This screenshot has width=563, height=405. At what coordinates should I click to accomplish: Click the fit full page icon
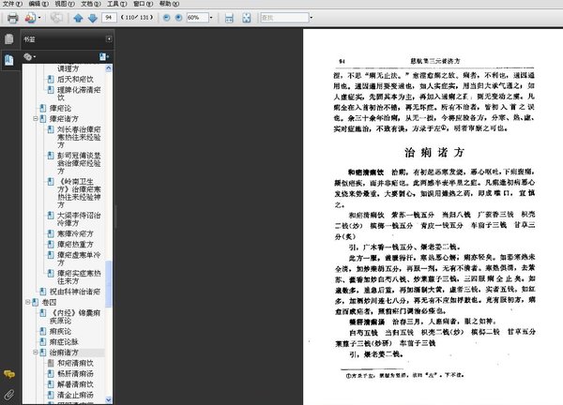pos(246,18)
